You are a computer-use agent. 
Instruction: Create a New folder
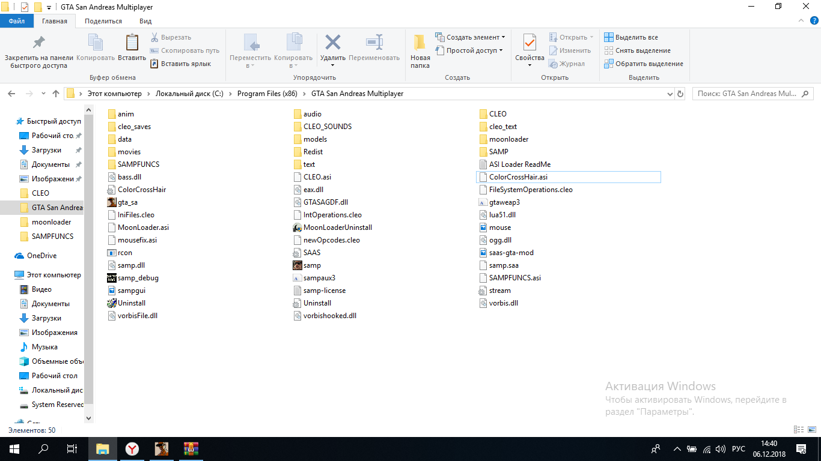[420, 51]
